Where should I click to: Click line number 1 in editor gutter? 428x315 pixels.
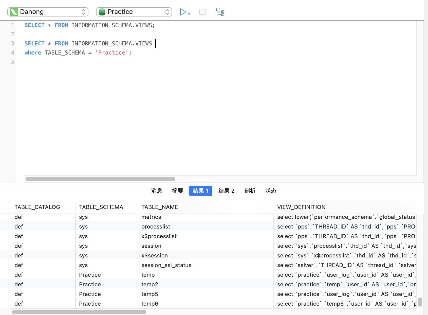(12, 25)
